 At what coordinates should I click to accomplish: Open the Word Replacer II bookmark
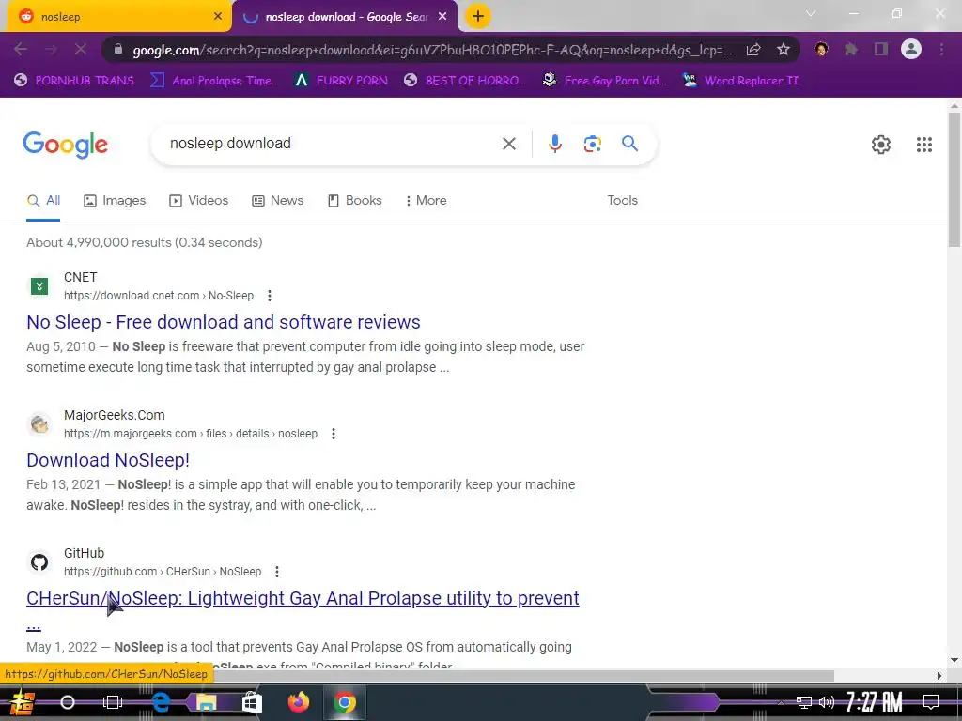tap(740, 81)
